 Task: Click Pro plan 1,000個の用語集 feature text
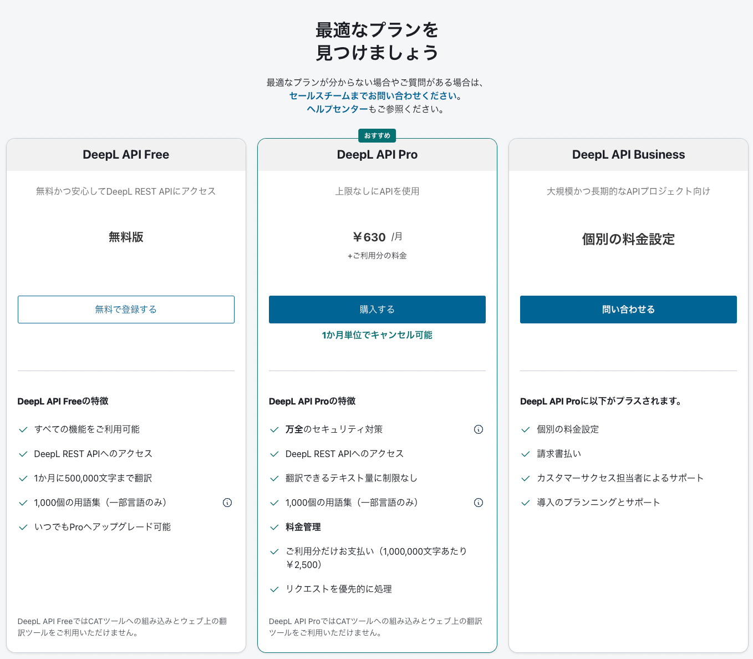(352, 503)
